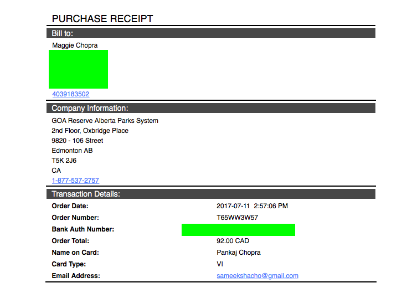Click the country code 'CA'
The image size is (407, 288).
56,171
